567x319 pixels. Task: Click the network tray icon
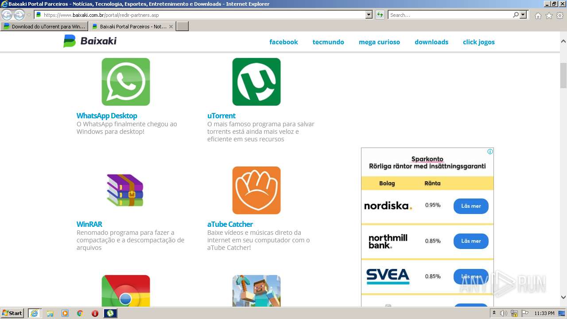(514, 313)
